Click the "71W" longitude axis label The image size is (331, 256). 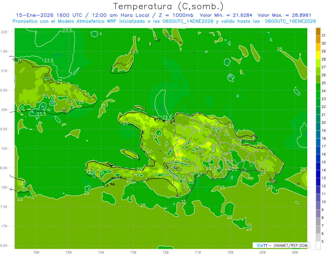[198, 252]
